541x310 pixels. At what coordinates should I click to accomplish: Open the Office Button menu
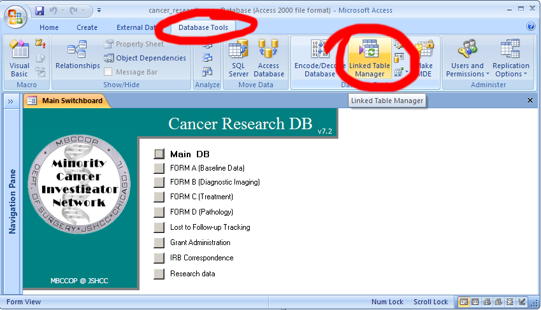(15, 17)
